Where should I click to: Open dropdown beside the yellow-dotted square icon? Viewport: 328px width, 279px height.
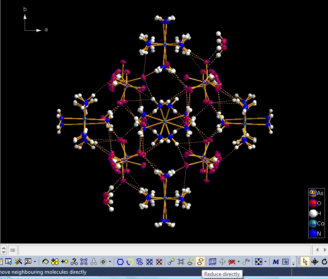266,262
